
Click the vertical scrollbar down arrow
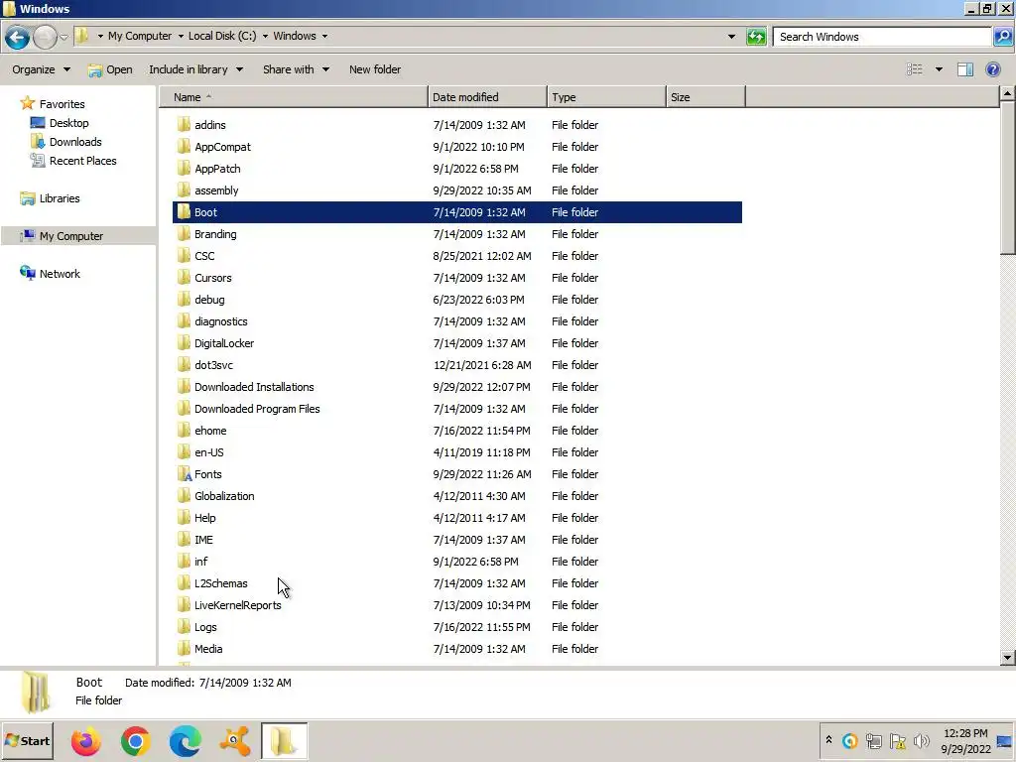coord(1007,658)
